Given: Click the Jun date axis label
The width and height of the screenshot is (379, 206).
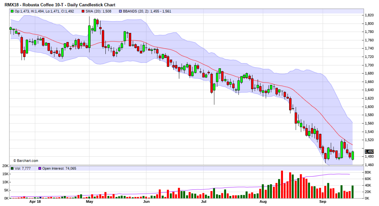Looking at the screenshot, I should (146, 201).
